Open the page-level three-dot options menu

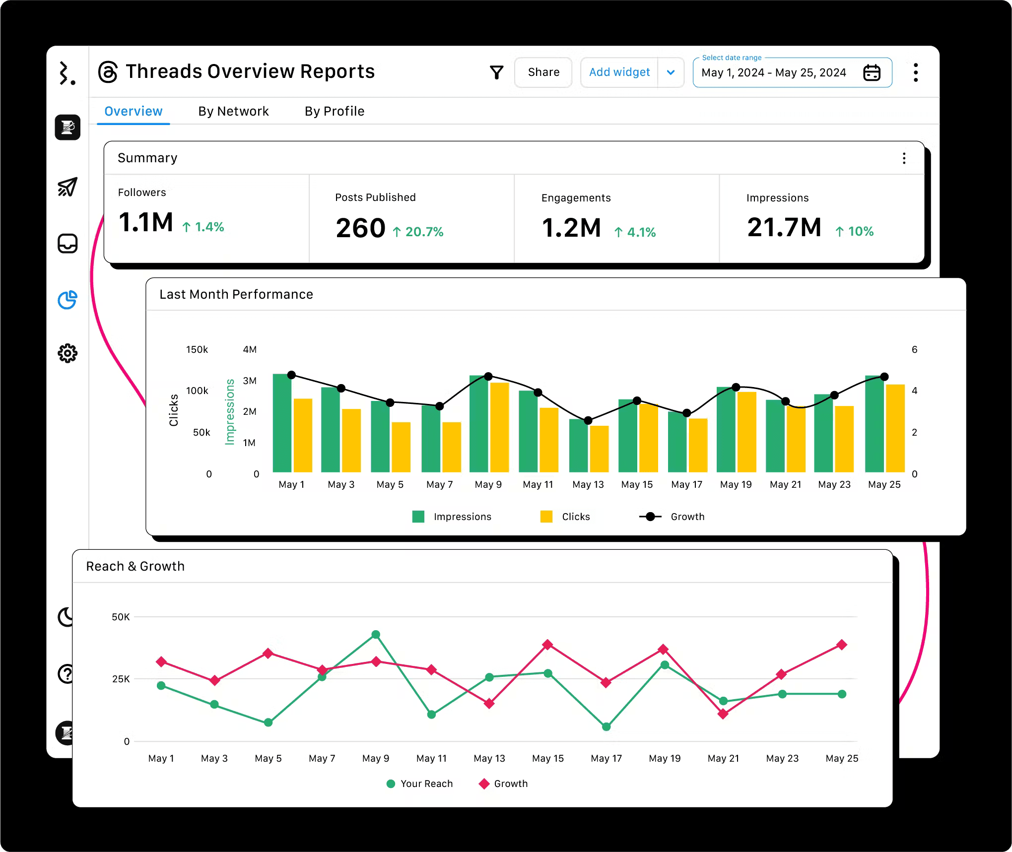coord(915,73)
